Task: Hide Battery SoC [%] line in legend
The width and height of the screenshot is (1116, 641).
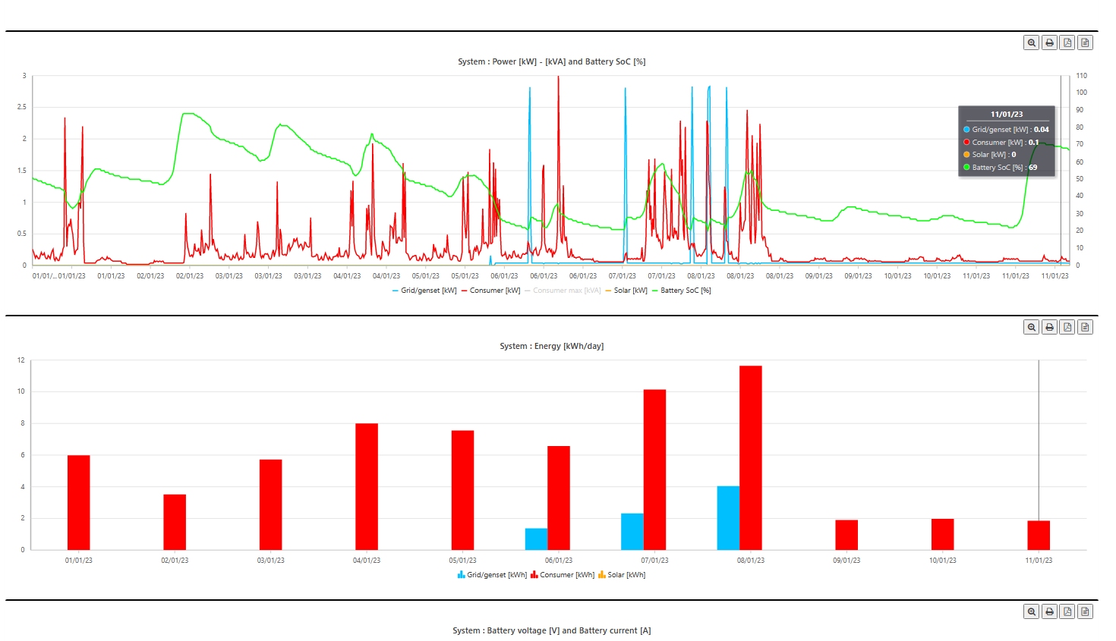Action: click(x=681, y=291)
